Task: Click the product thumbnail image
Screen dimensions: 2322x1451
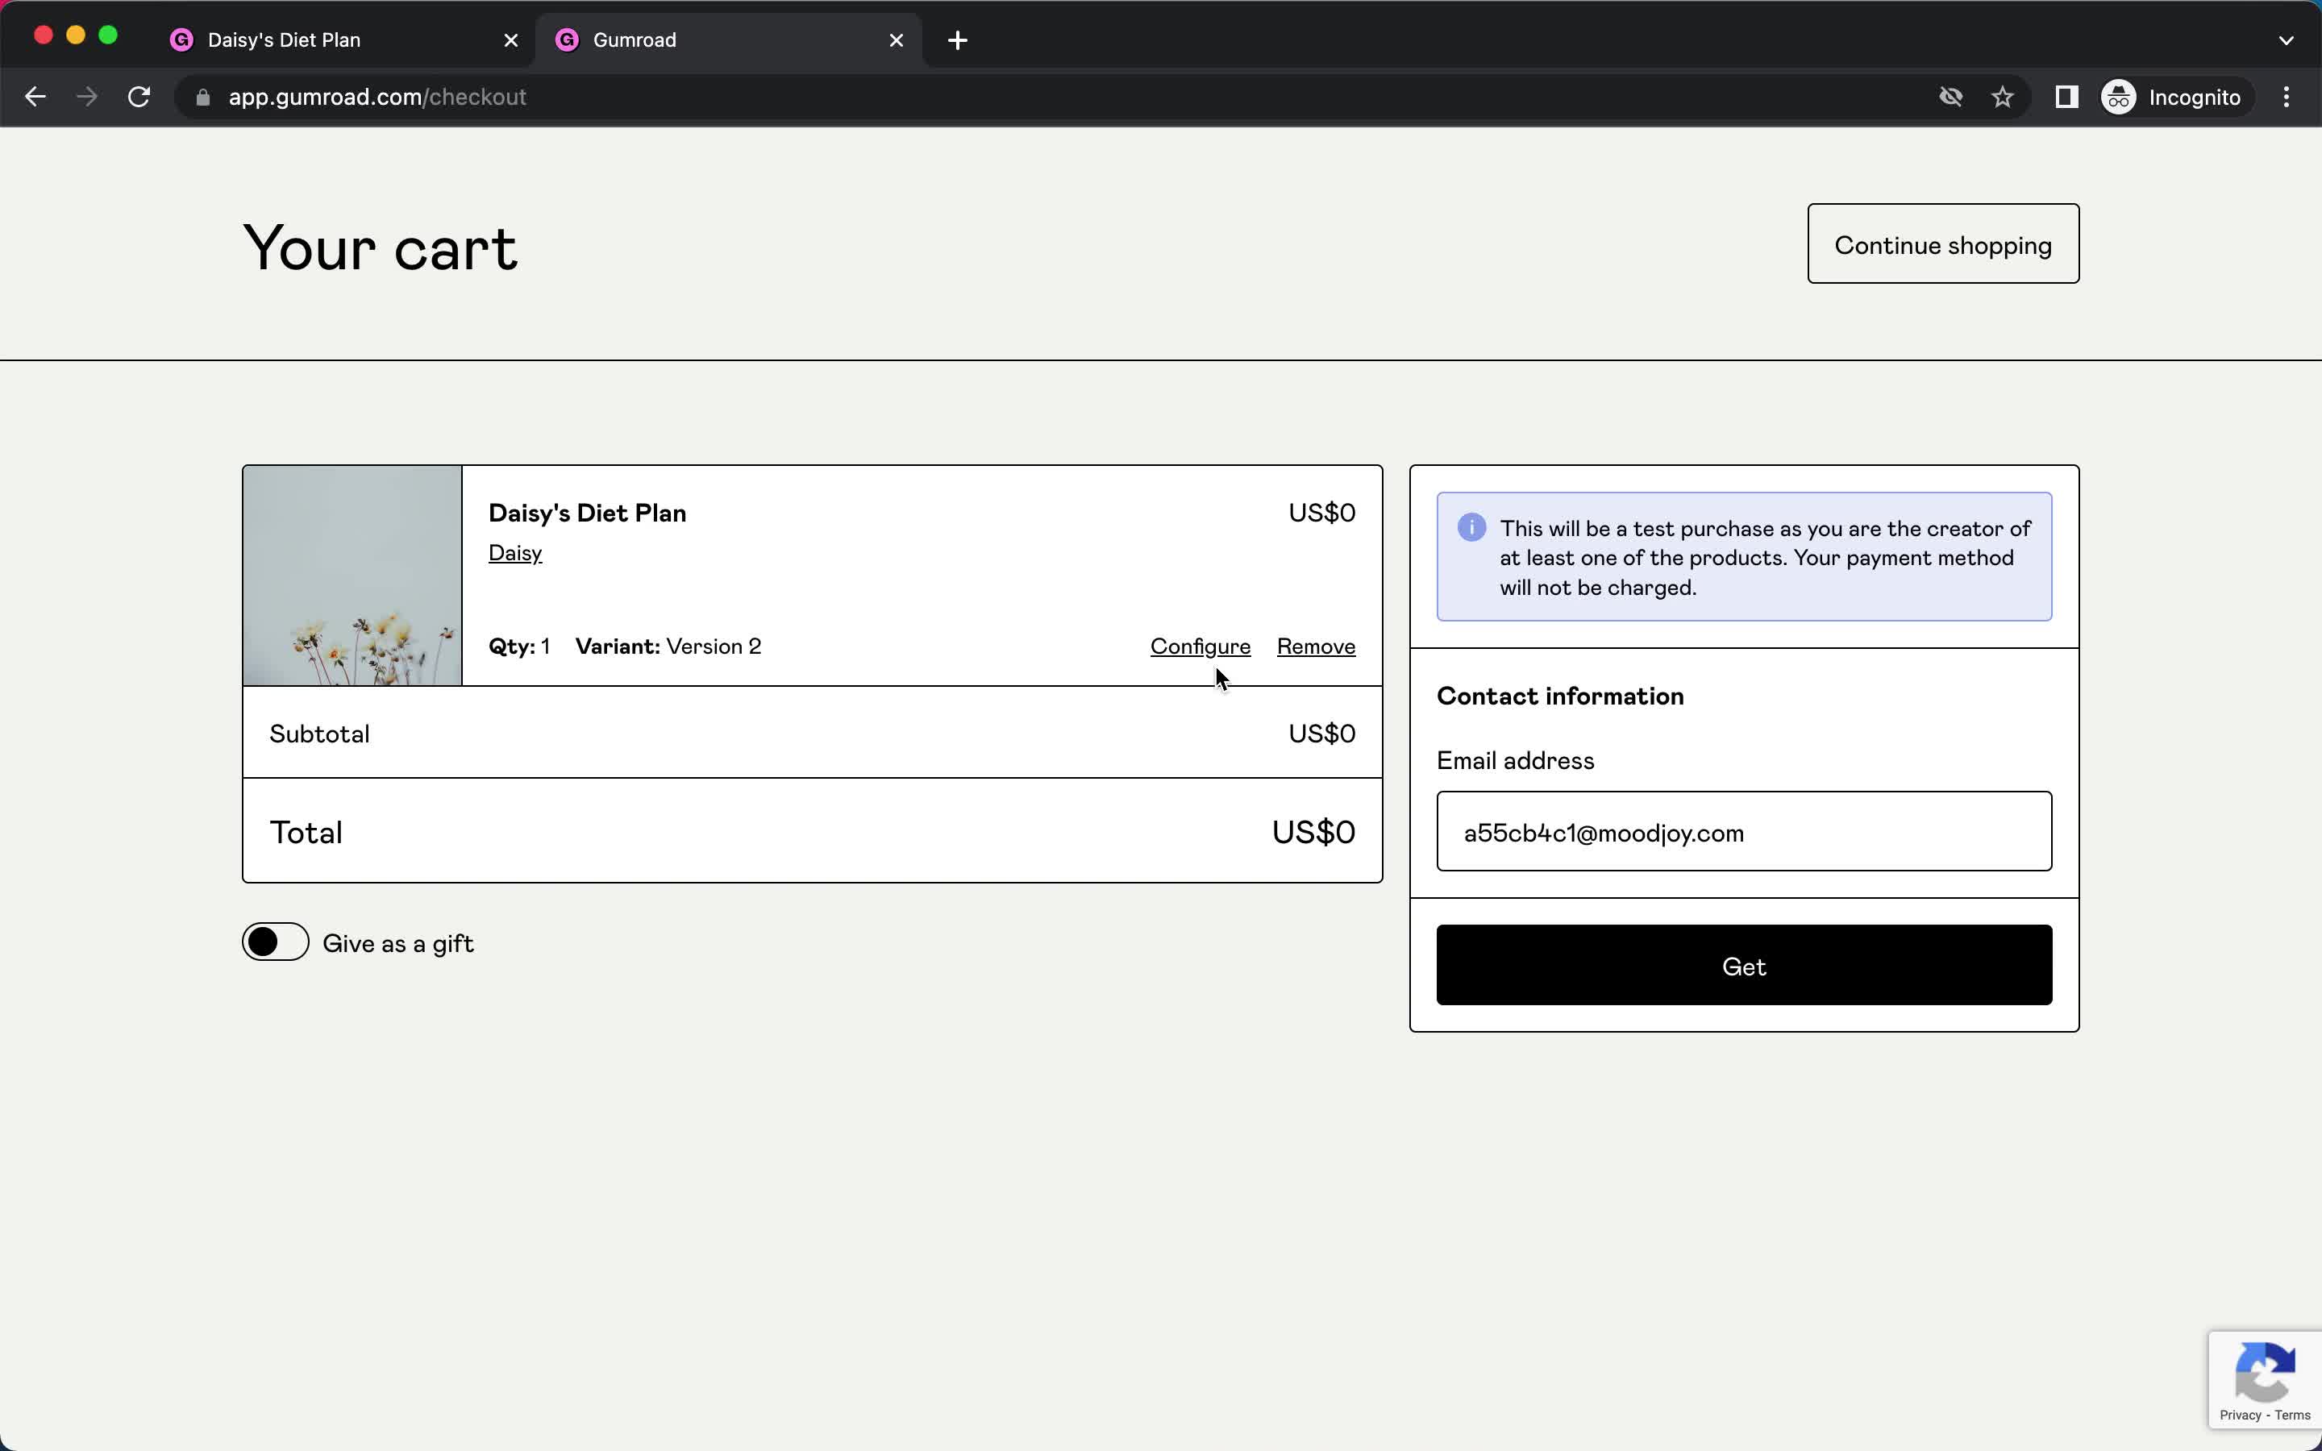Action: point(352,576)
